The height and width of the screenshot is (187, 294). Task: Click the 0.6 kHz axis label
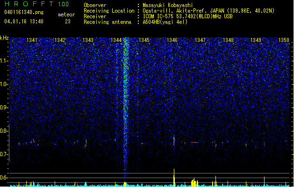[x=4, y=178]
